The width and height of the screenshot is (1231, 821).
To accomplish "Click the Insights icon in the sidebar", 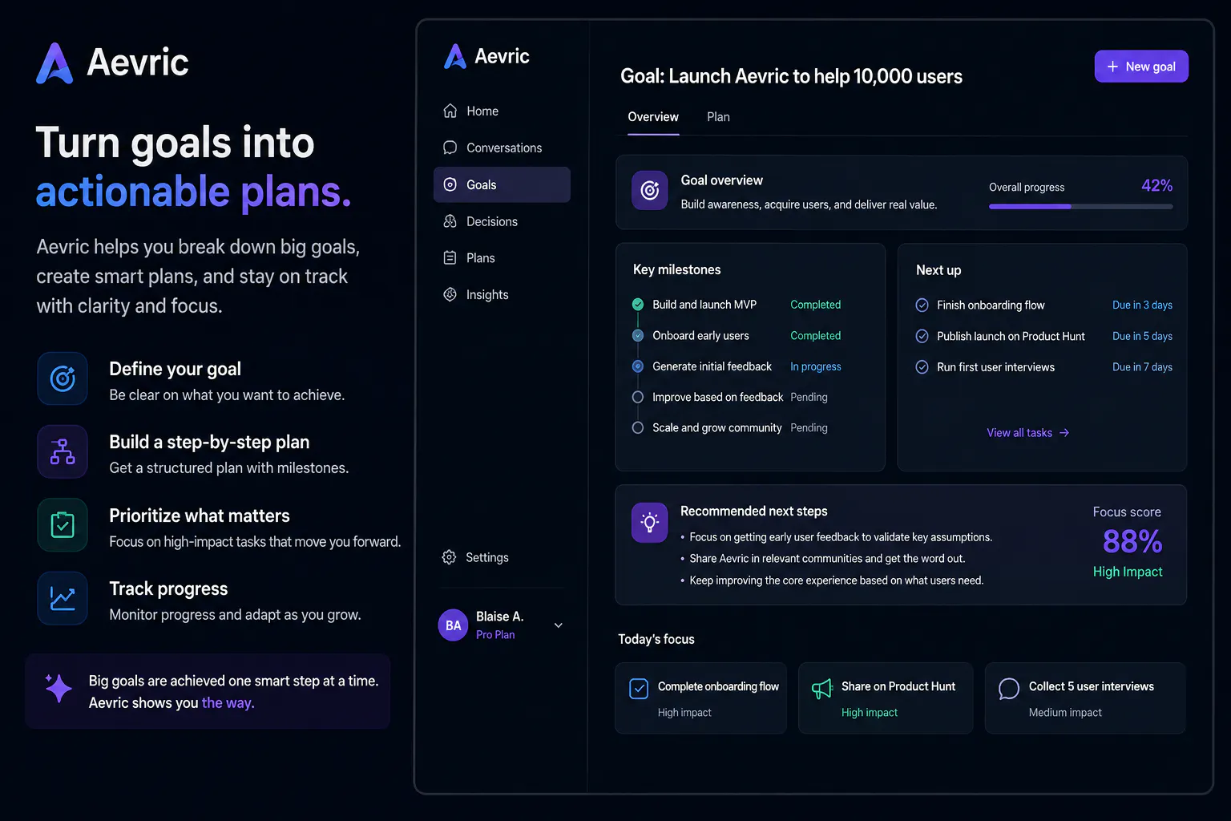I will (x=450, y=294).
